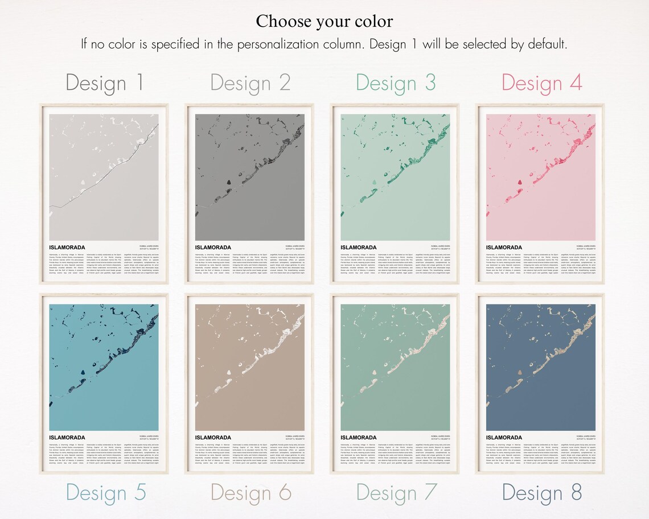Select the Design 8 navy blue poster

coord(540,384)
